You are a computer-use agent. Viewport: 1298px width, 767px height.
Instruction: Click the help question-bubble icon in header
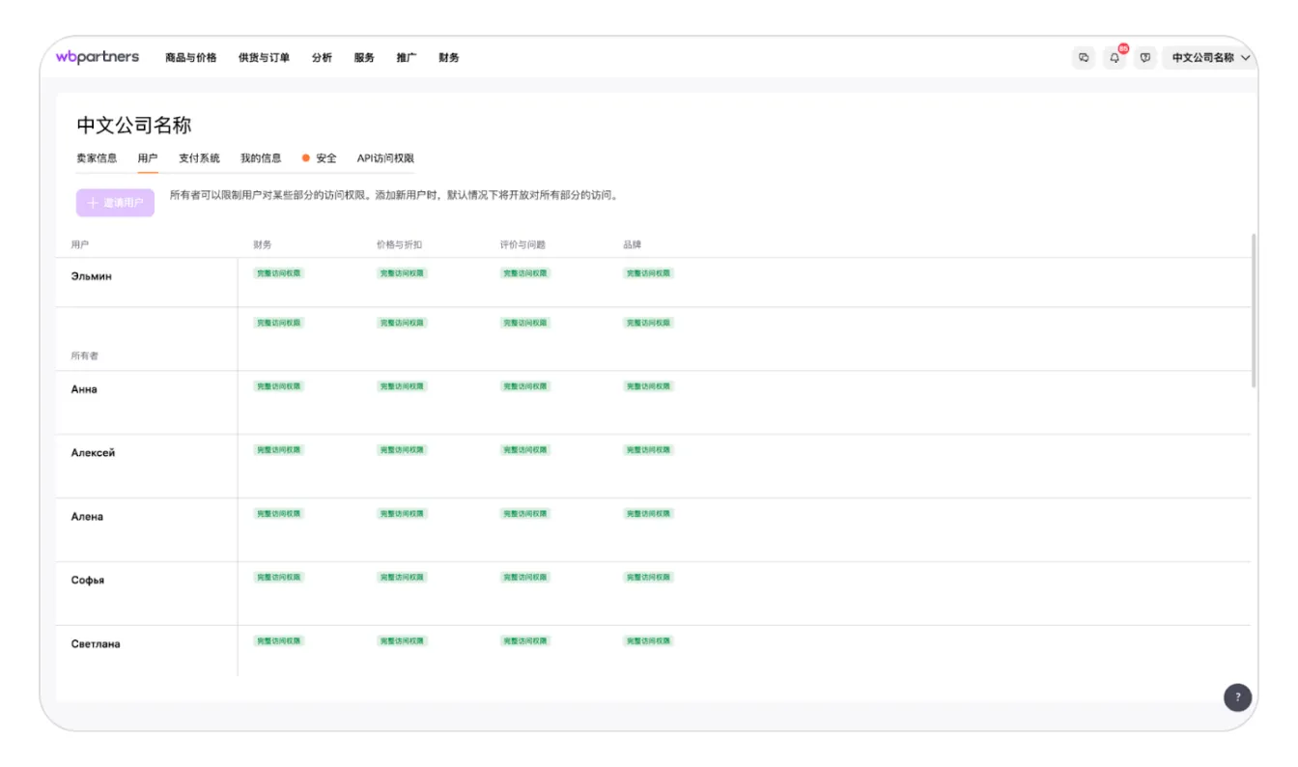[1145, 58]
